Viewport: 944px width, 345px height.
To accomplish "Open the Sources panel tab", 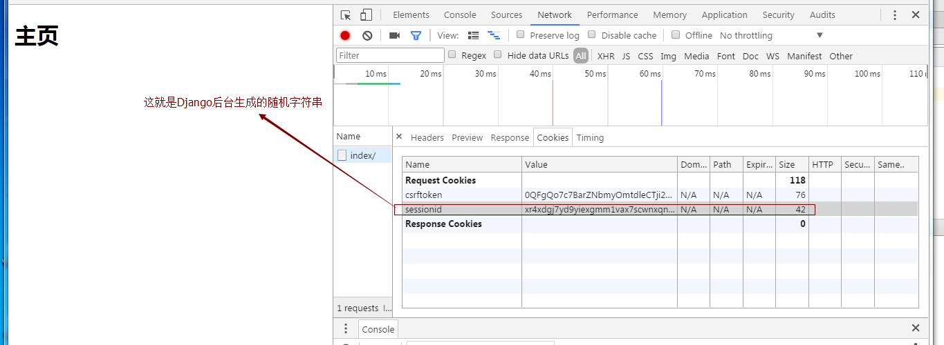I will click(x=507, y=15).
